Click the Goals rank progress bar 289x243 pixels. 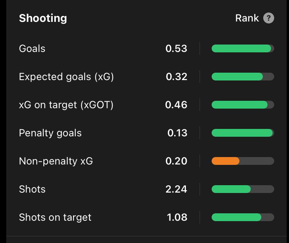[x=242, y=48]
